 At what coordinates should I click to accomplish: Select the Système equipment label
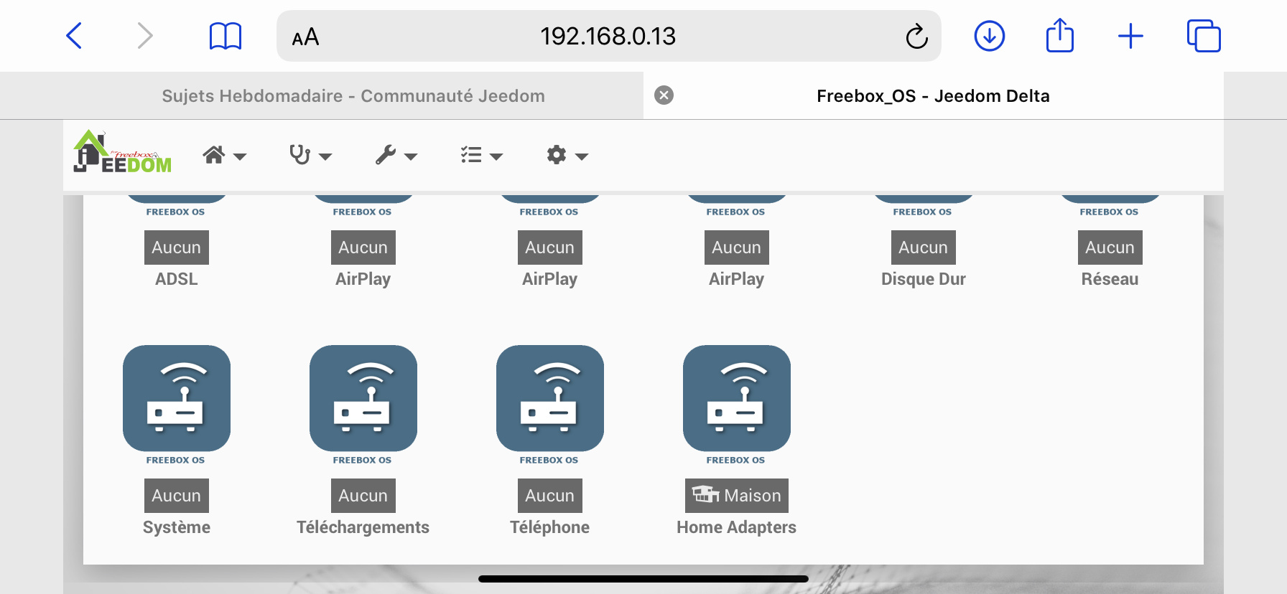coord(177,527)
